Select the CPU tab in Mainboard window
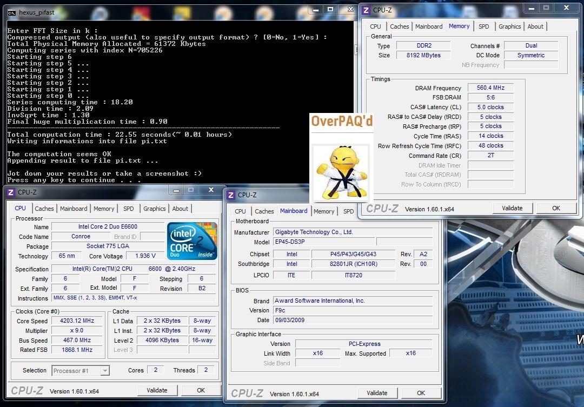The image size is (584, 407). 240,211
